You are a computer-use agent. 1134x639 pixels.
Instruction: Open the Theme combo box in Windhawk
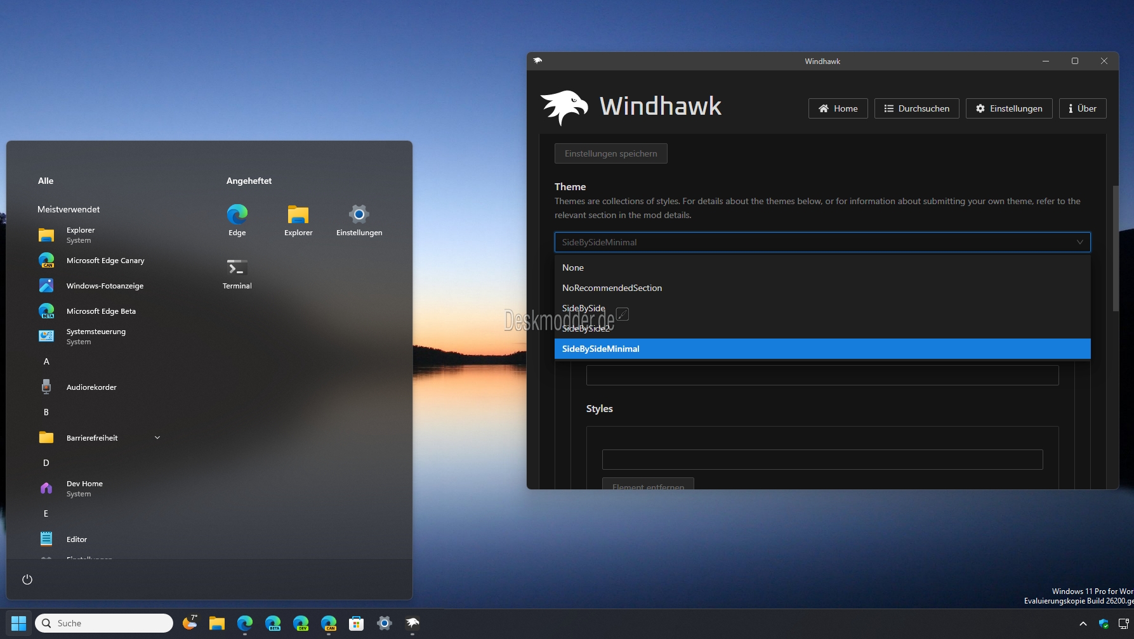pyautogui.click(x=822, y=242)
